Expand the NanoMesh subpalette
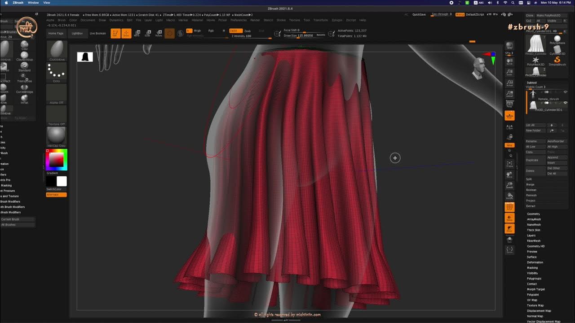575x323 pixels. click(x=534, y=225)
